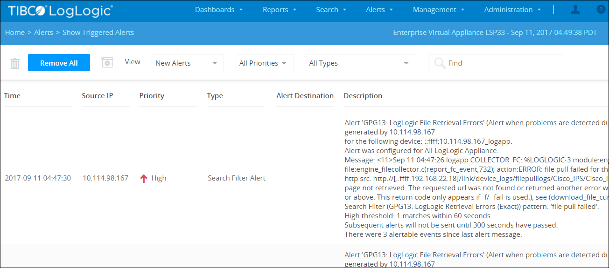Sort by the Priority column header
Viewport: 609px width, 268px height.
tap(152, 96)
